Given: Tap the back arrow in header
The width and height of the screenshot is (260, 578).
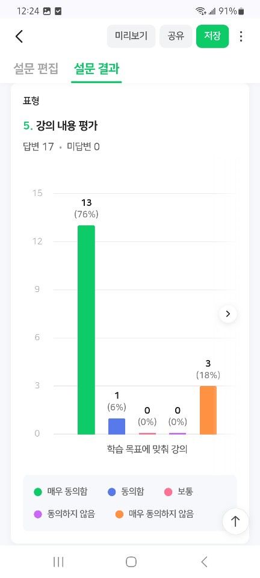Looking at the screenshot, I should pyautogui.click(x=19, y=36).
